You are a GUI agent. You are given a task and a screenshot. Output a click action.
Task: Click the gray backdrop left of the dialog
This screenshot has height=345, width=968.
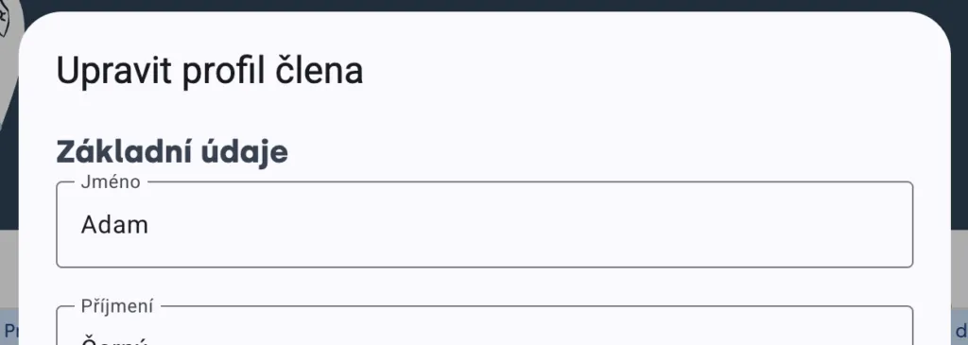tap(9, 271)
